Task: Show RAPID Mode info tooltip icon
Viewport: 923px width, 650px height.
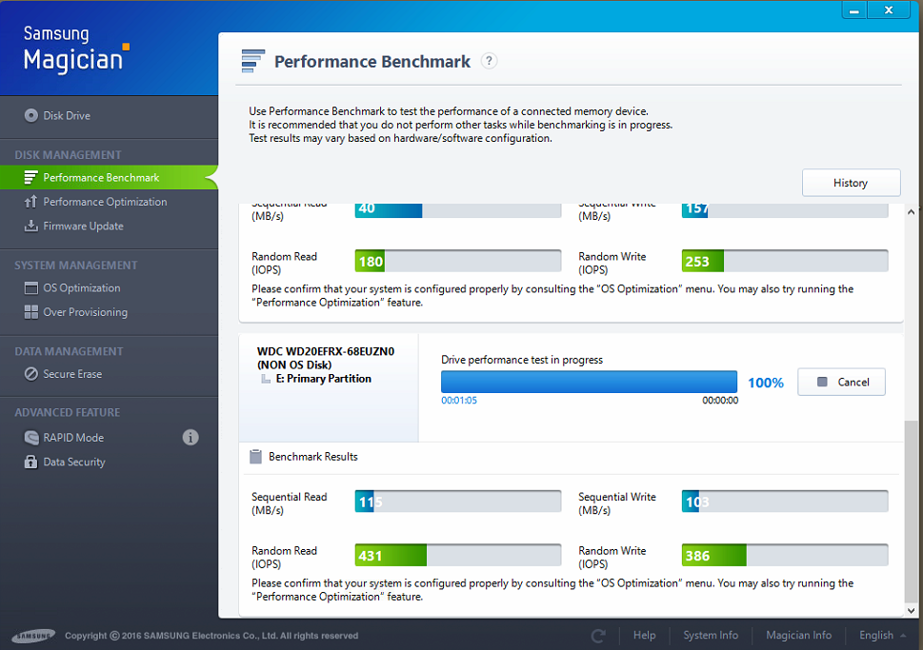Action: pos(191,437)
